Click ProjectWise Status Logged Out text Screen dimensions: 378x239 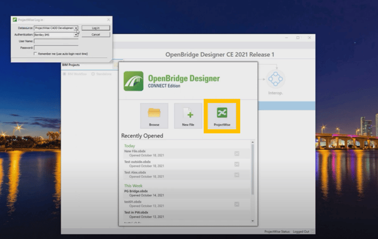click(287, 231)
